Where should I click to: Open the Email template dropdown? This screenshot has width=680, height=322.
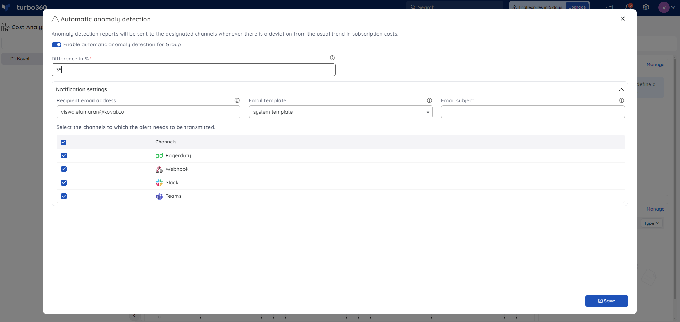340,112
